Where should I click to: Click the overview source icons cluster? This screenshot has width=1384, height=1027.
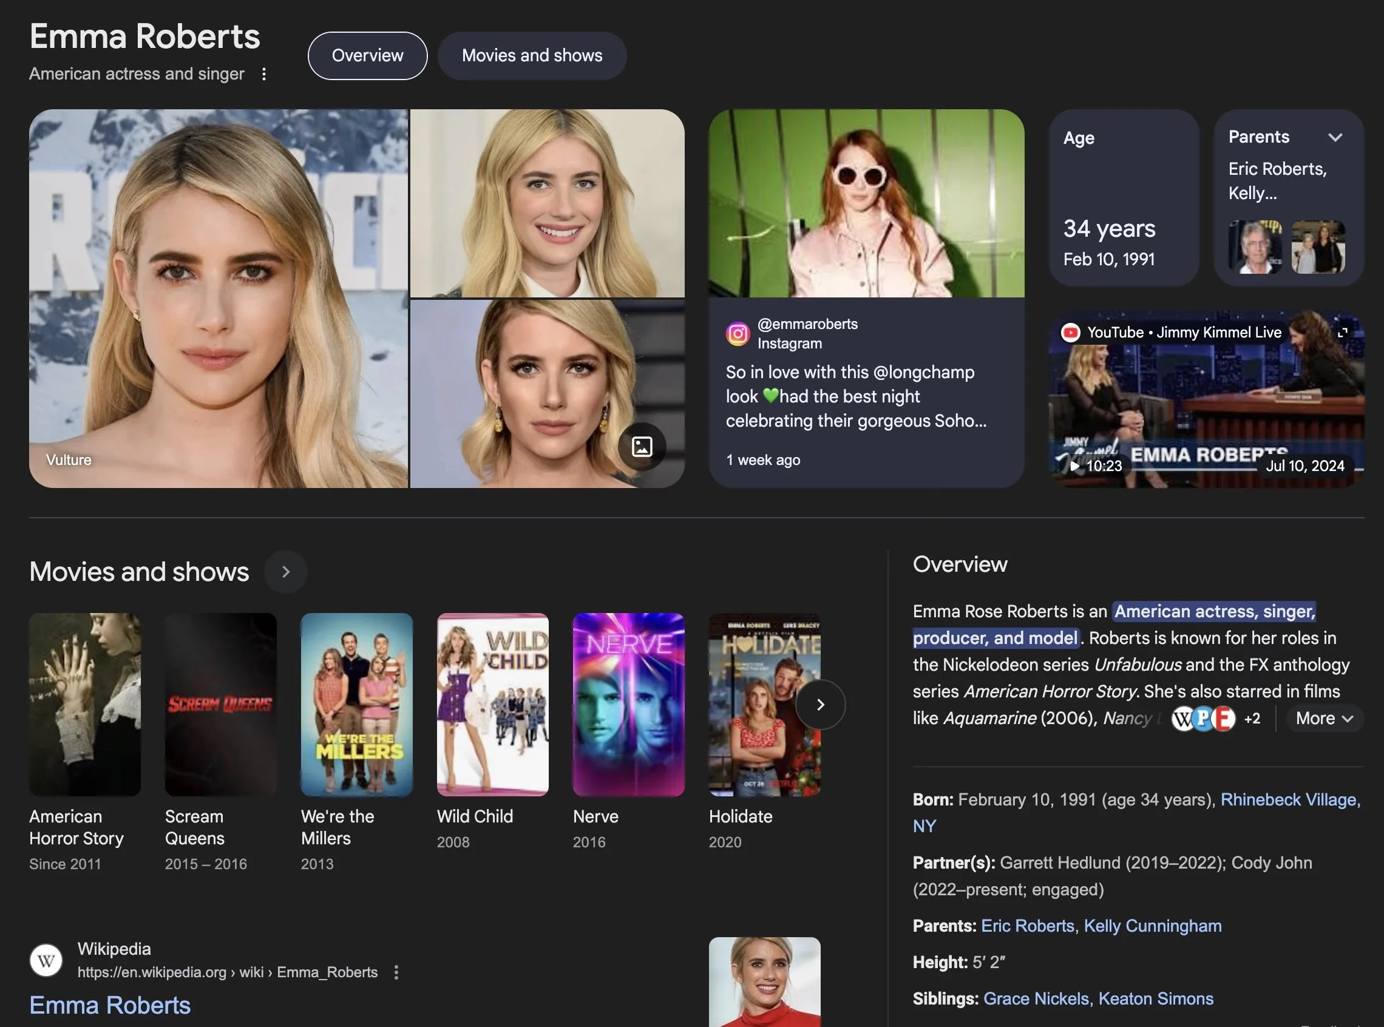(x=1203, y=719)
